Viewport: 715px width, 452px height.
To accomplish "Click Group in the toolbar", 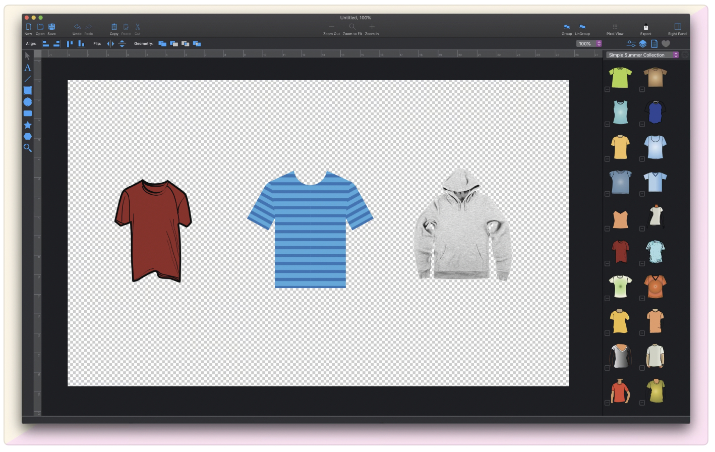I will (567, 28).
